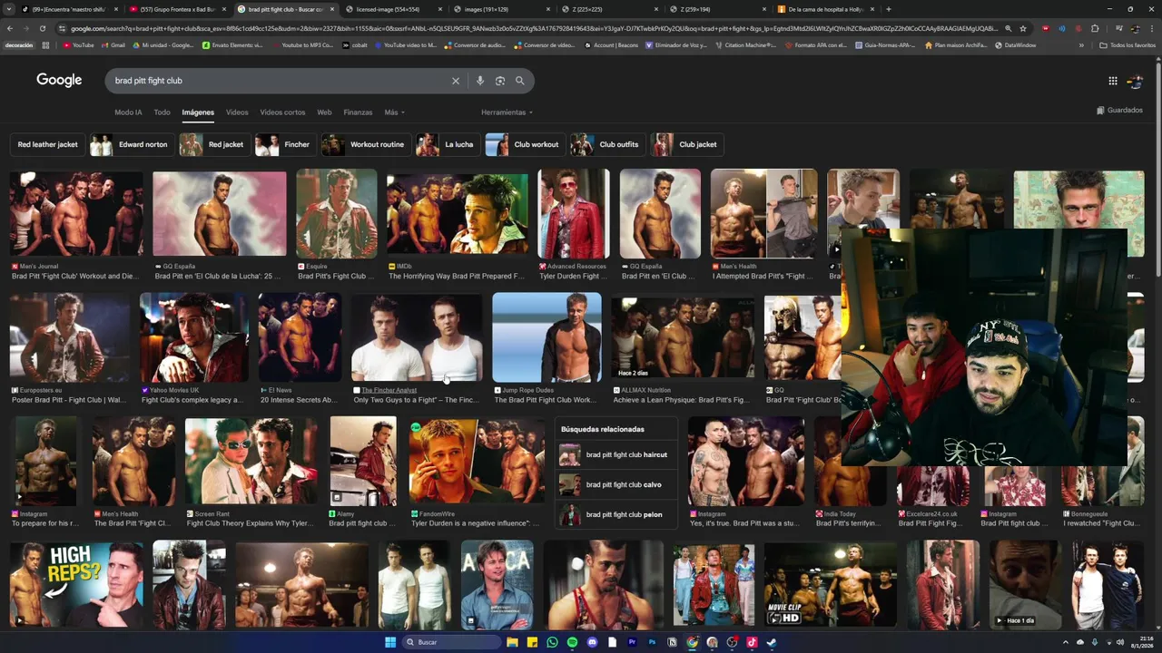Open the 'HIGH REPS?' video thumbnail
The width and height of the screenshot is (1162, 653).
pos(76,585)
